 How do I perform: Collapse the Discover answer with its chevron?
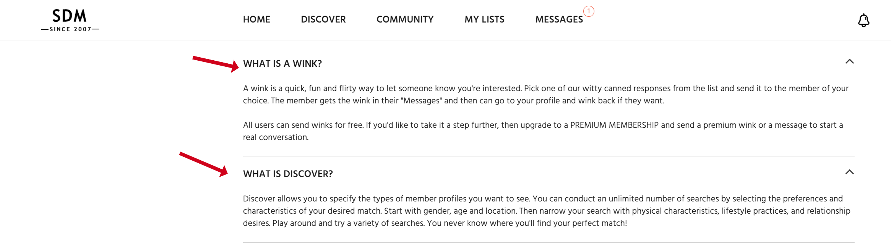(x=849, y=172)
